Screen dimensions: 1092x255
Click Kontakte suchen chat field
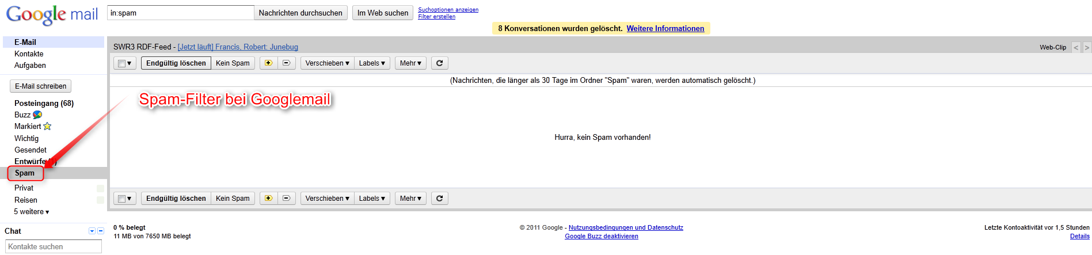click(54, 246)
